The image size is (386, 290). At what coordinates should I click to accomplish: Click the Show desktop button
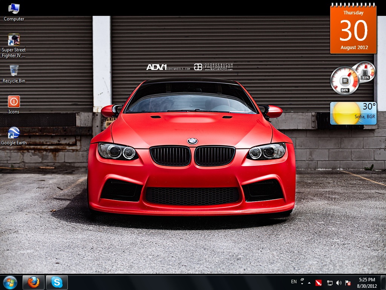click(383, 282)
